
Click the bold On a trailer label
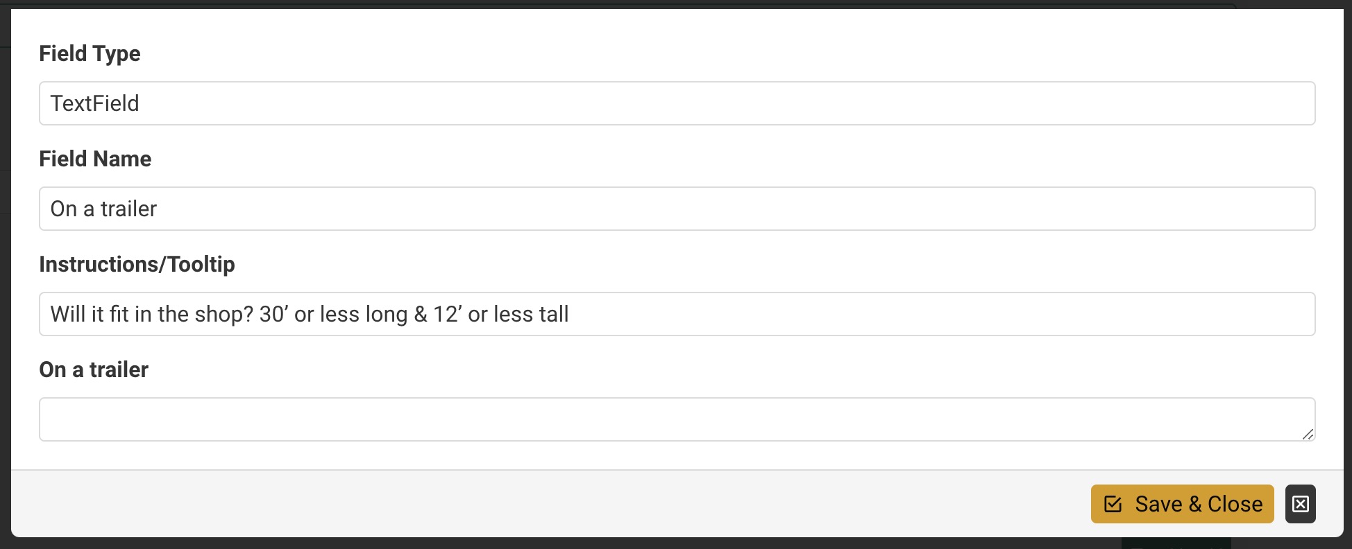[x=94, y=369]
